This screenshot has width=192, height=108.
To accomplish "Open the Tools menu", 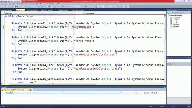I will (42, 4).
